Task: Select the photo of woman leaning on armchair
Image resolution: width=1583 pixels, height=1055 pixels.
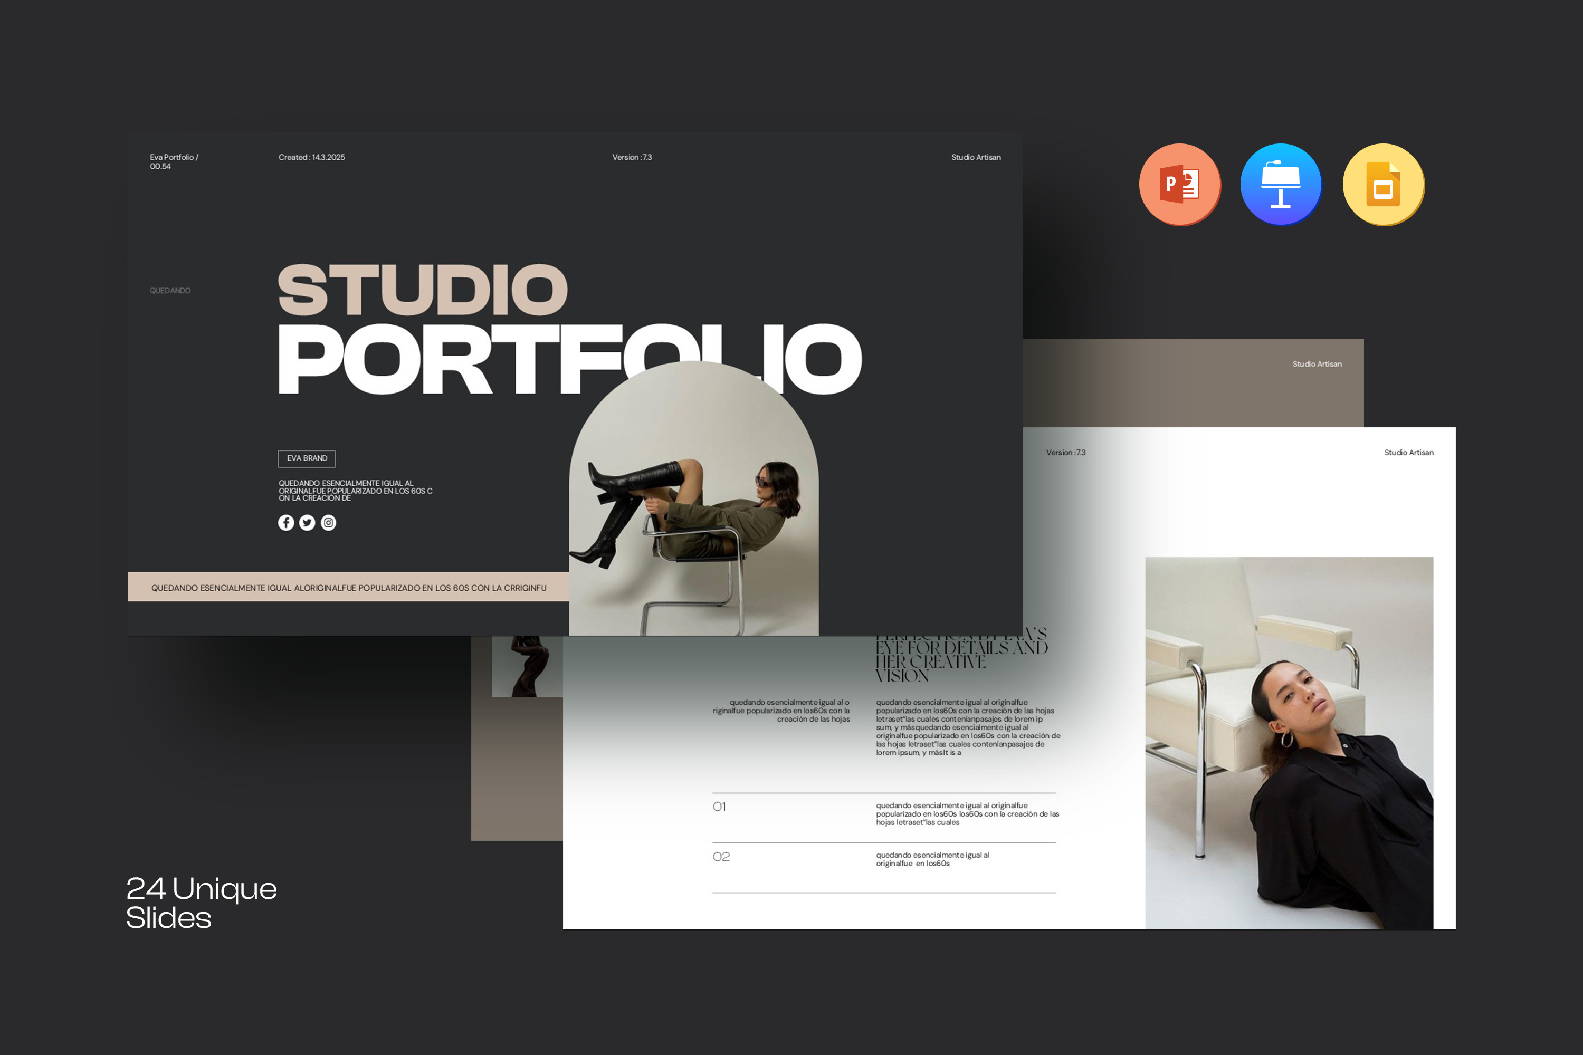Action: 1289,743
